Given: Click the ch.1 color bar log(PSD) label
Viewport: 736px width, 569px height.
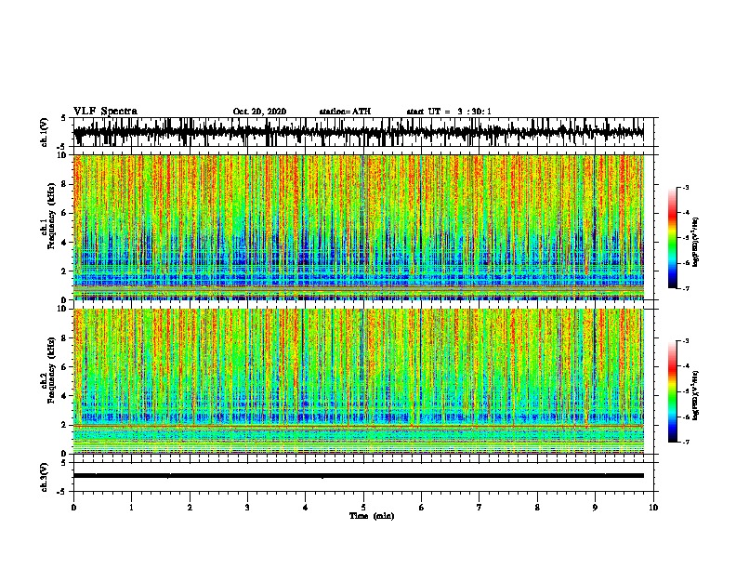Looking at the screenshot, I should click(695, 242).
